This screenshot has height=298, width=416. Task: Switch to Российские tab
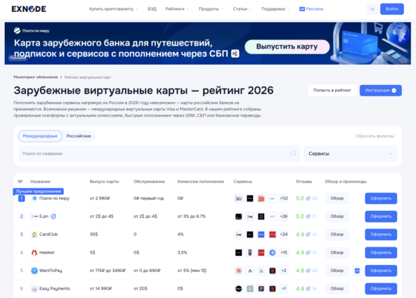tap(79, 136)
